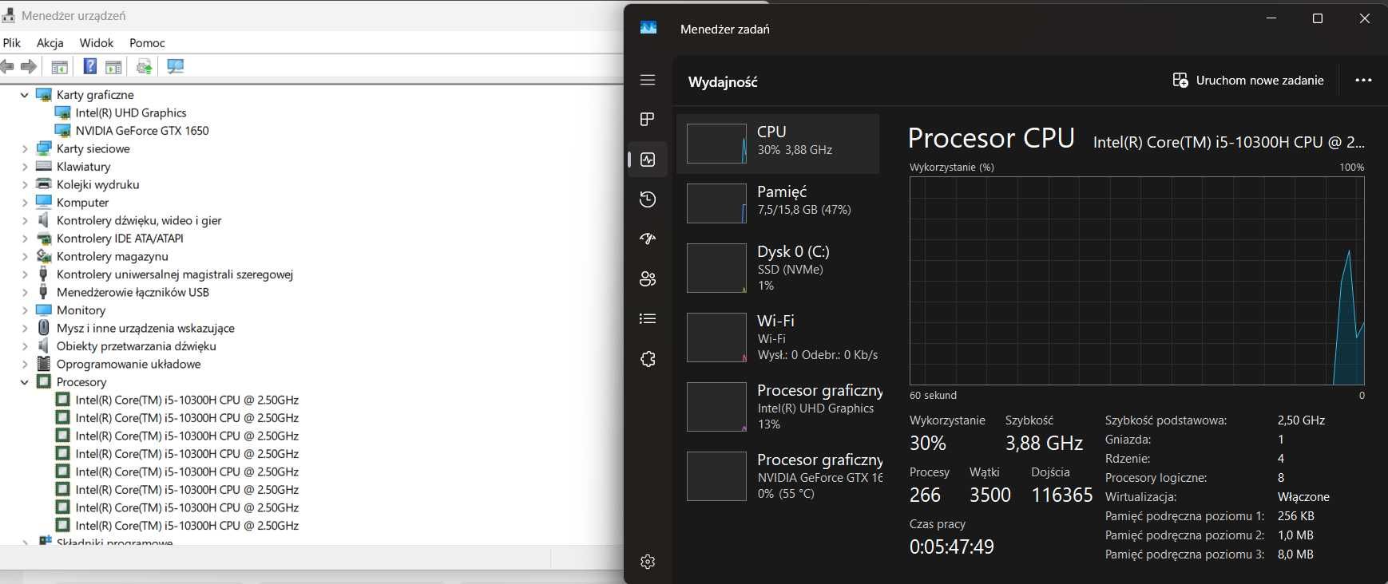The image size is (1388, 584).
Task: Minimize the Task Manager window
Action: (x=1271, y=18)
